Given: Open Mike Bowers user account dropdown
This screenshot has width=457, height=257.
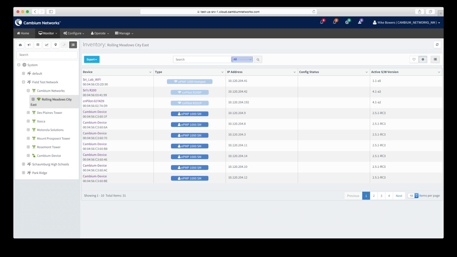Looking at the screenshot, I should [x=406, y=22].
